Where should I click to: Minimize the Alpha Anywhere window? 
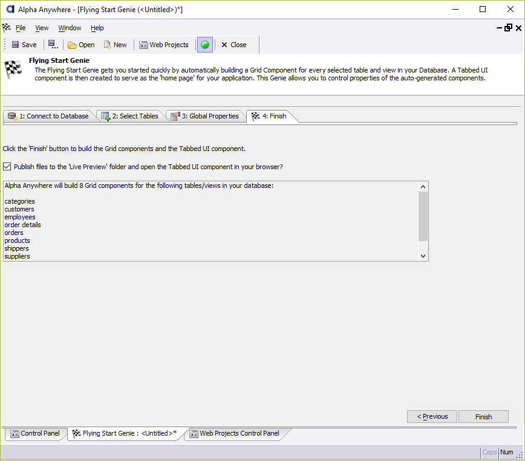(455, 9)
